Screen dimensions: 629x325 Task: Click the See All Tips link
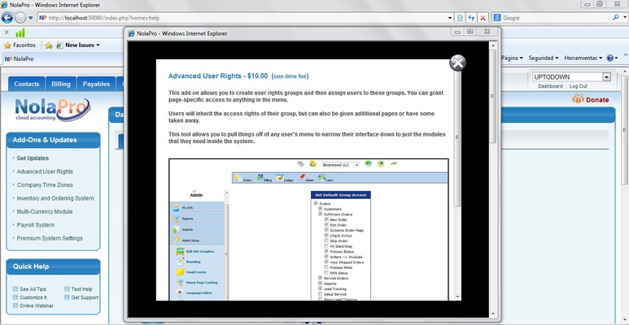coord(33,289)
